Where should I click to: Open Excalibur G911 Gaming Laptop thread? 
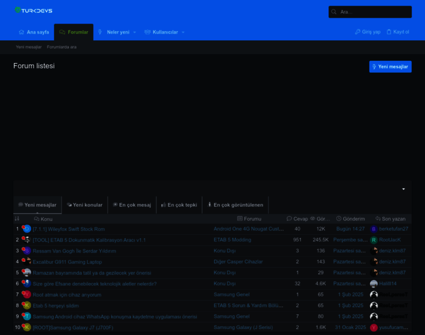[67, 262]
